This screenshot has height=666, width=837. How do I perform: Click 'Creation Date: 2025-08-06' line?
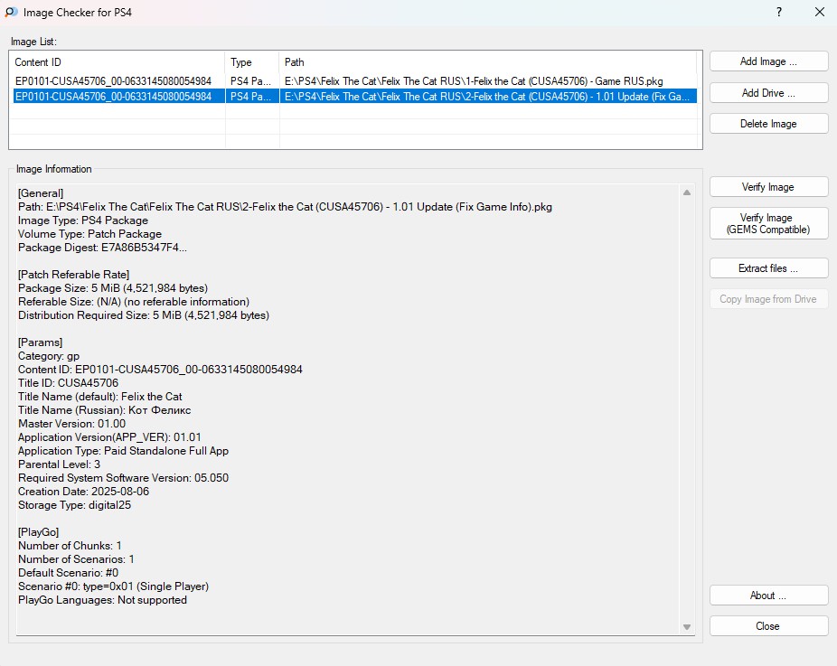pos(84,492)
